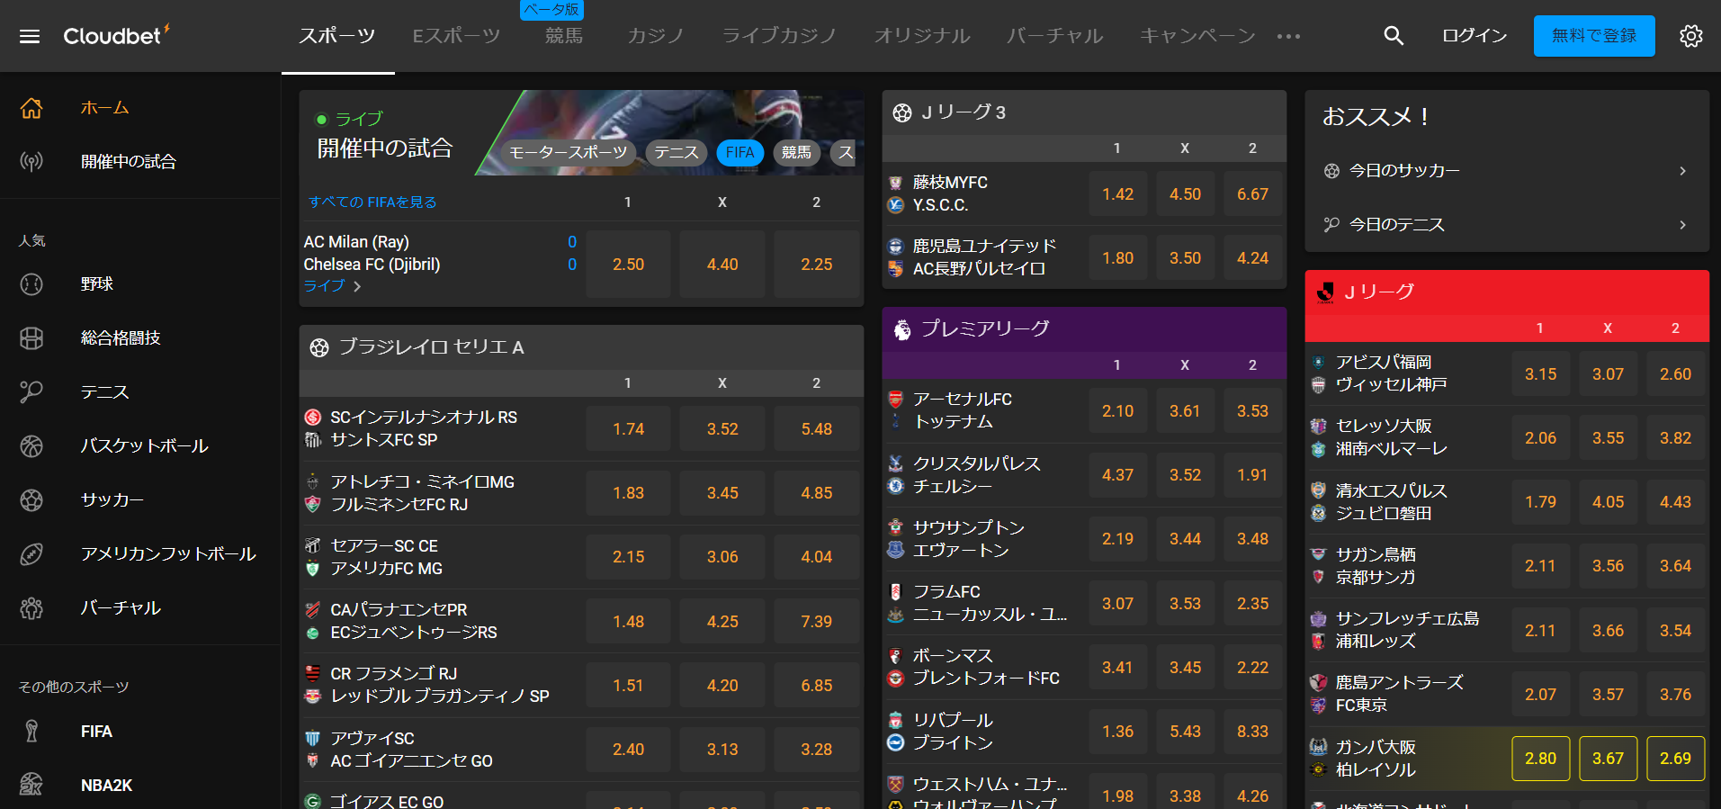Bet 4.85 on フルミネンセFC RJ

click(817, 493)
